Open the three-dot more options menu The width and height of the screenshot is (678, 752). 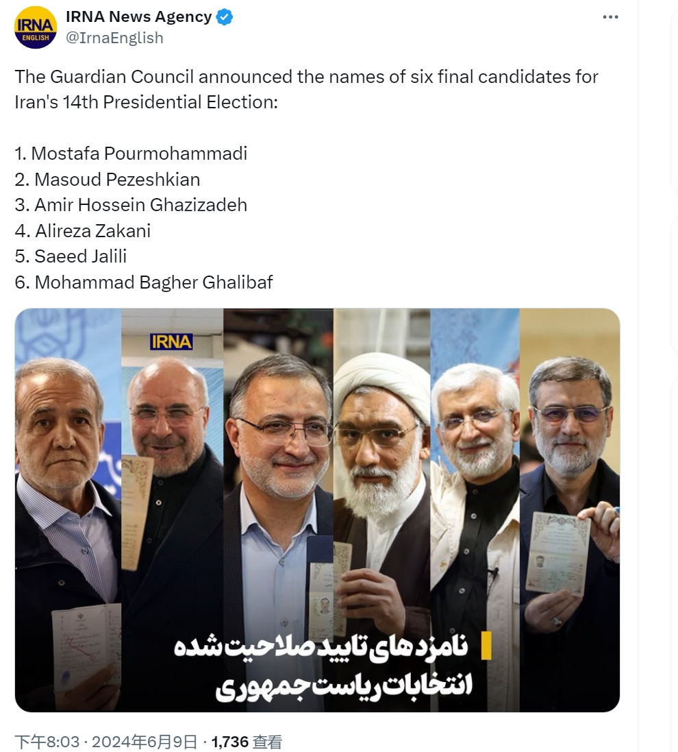point(610,17)
